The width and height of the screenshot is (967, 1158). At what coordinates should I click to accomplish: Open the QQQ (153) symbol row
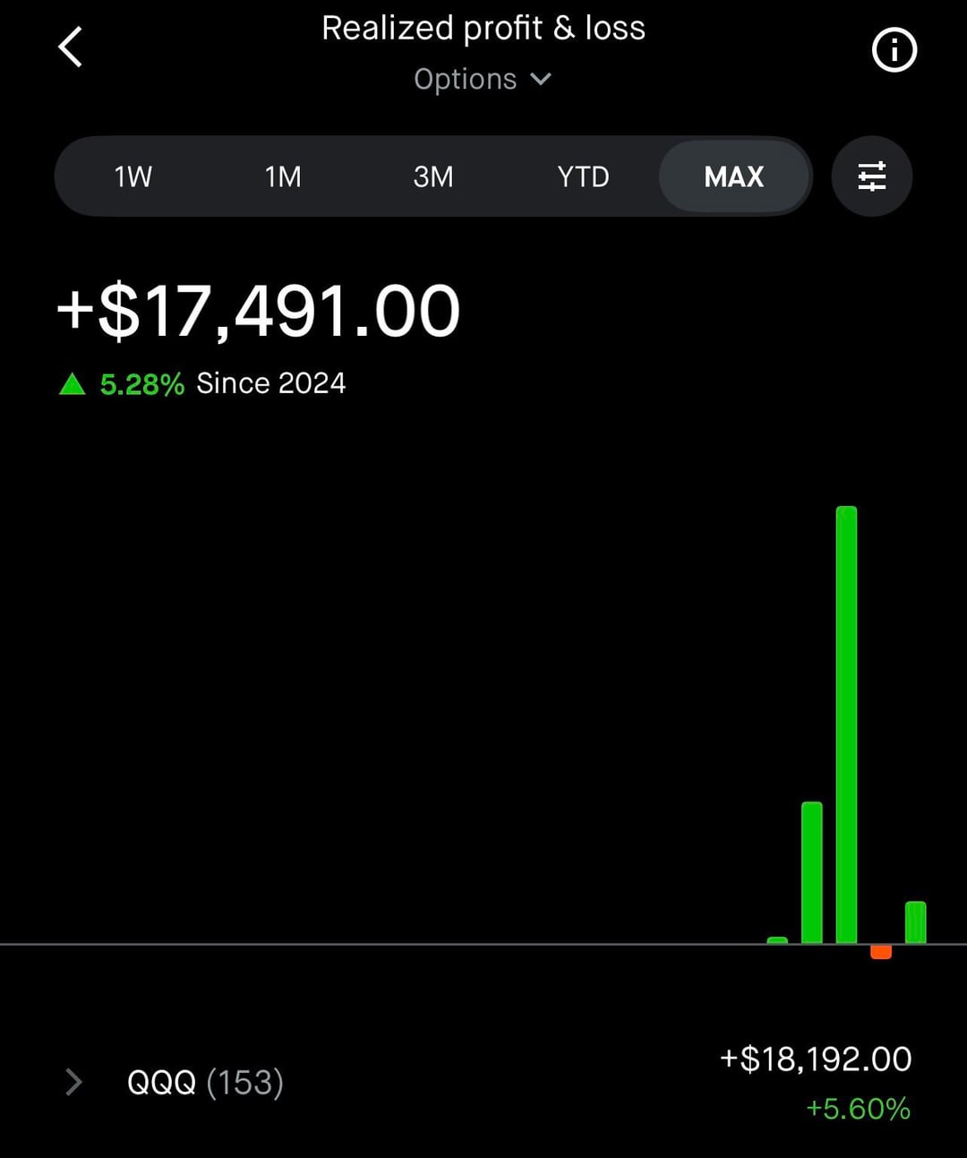tap(205, 1082)
